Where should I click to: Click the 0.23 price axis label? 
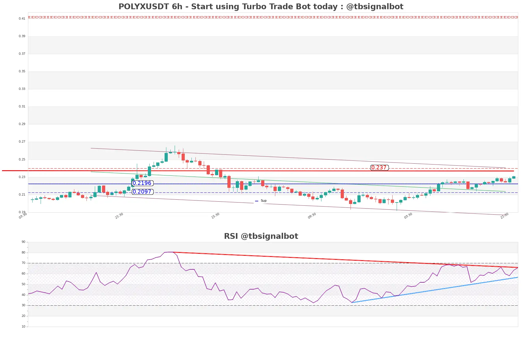pyautogui.click(x=22, y=177)
